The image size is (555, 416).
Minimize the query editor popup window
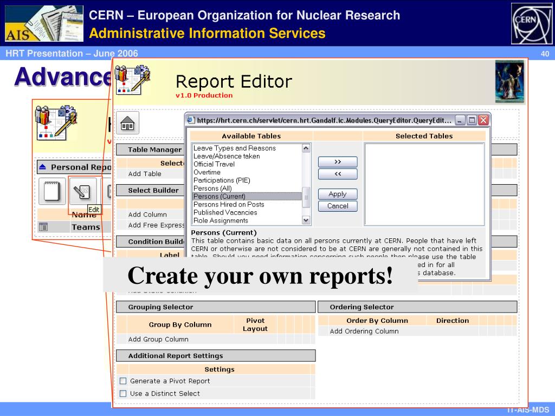(x=460, y=120)
